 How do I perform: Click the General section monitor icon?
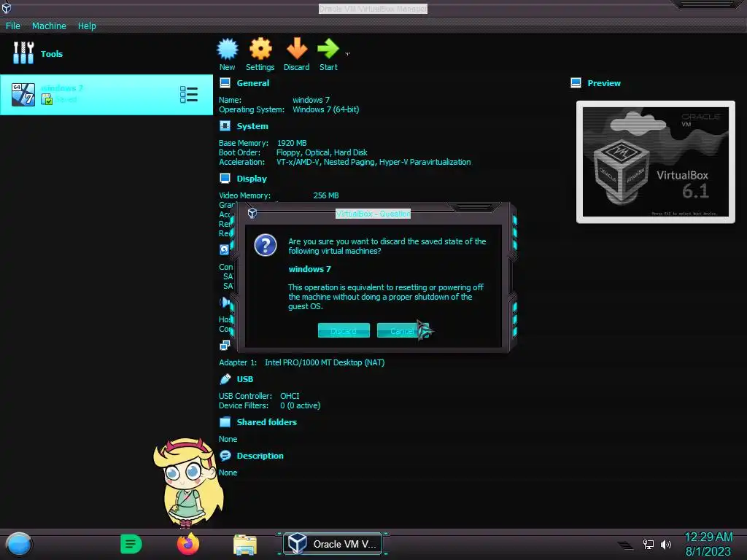pos(225,83)
